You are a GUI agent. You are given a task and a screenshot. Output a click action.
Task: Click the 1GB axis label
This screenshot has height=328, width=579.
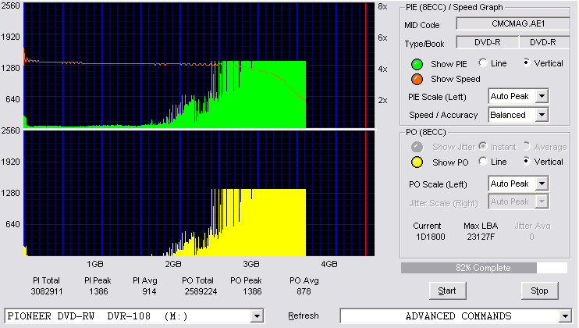[x=95, y=264]
